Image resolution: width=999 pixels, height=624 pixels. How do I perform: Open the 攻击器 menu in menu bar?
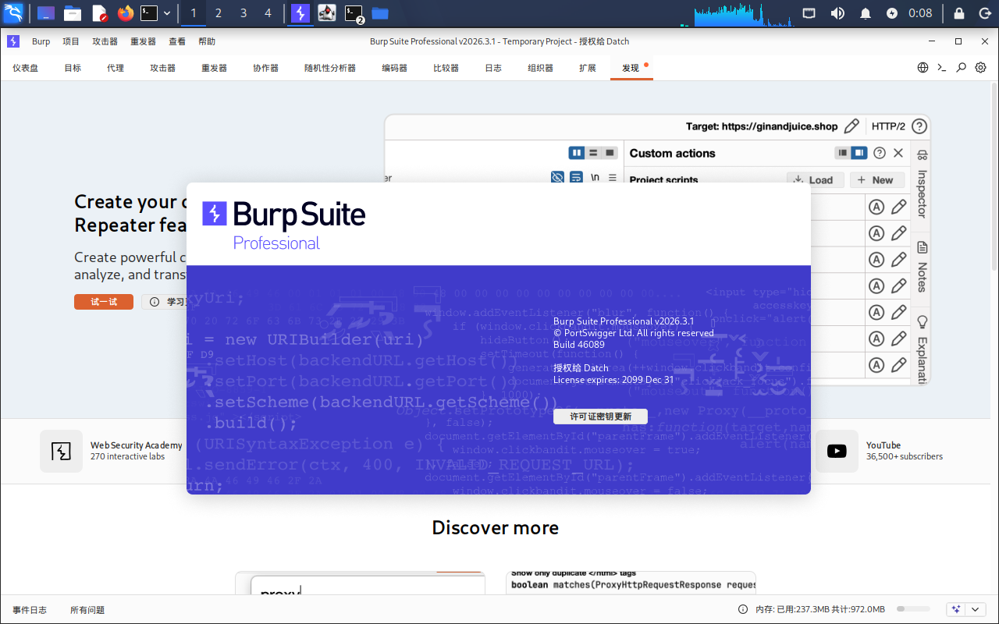(x=105, y=41)
